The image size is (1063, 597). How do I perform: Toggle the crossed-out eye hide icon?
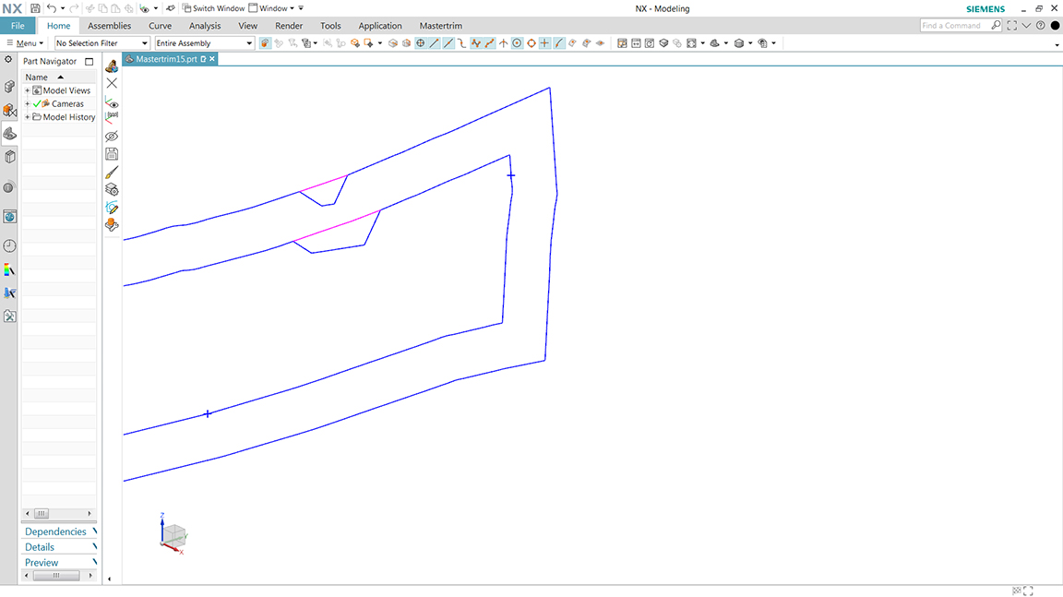tap(112, 136)
